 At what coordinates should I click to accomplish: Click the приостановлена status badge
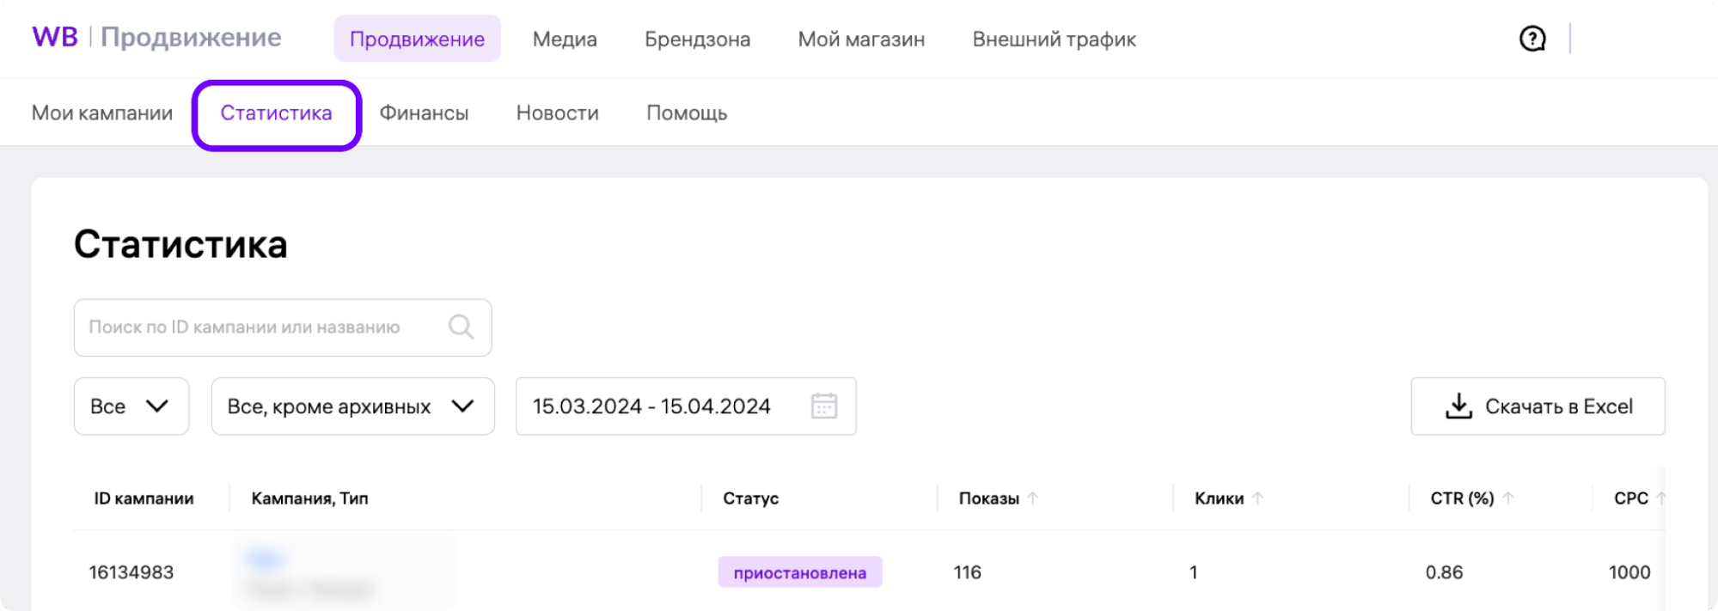click(799, 572)
